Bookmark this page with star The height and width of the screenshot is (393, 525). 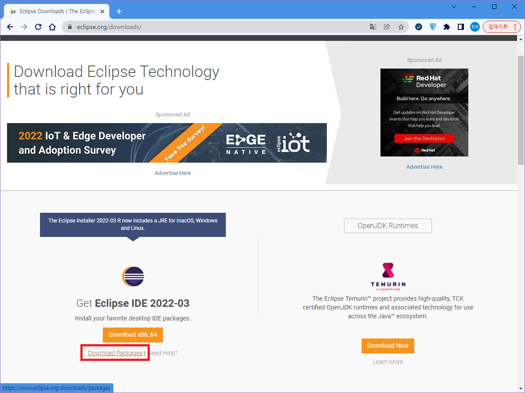pos(401,27)
